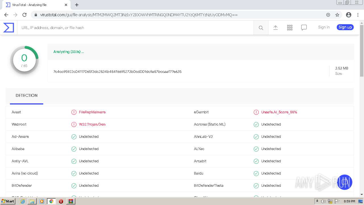
Task: Click the Sign up button
Action: click(345, 27)
